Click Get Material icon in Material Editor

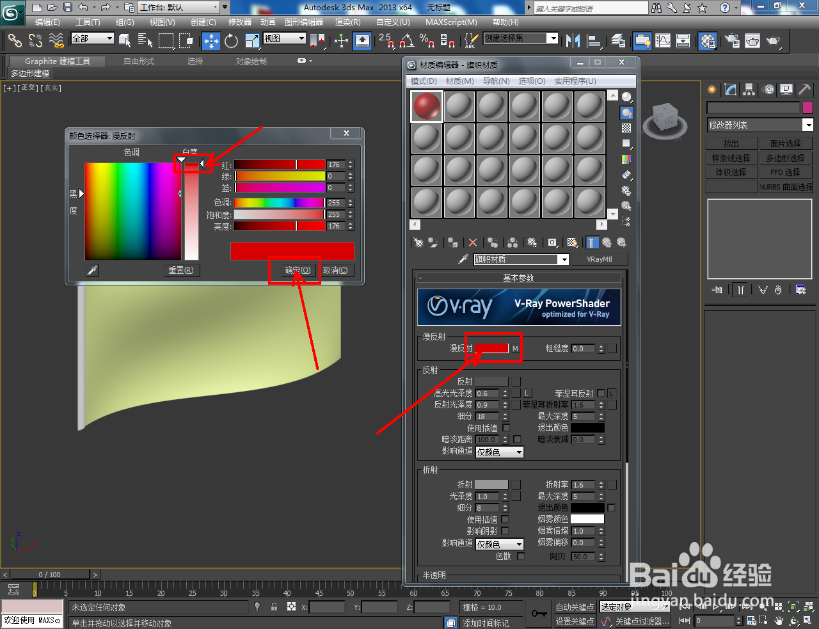point(418,243)
